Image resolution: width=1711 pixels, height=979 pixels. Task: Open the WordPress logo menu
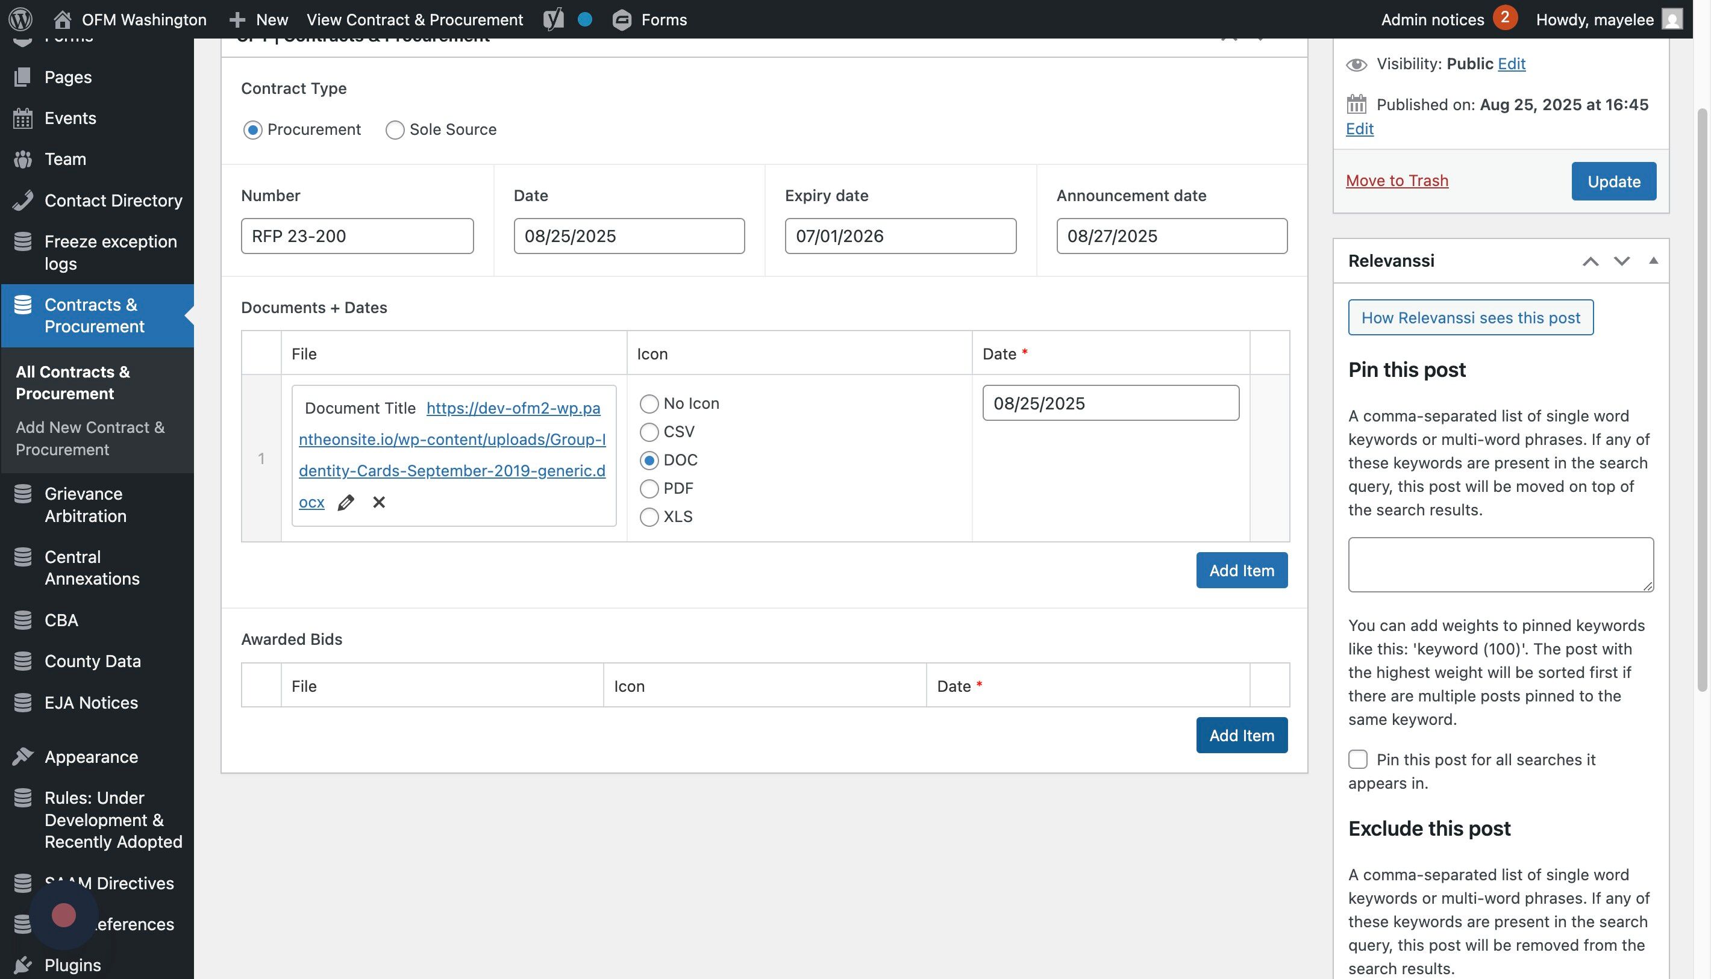coord(20,19)
